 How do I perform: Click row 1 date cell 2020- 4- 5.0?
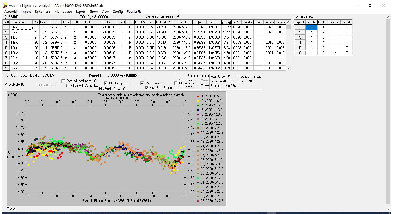[182, 27]
